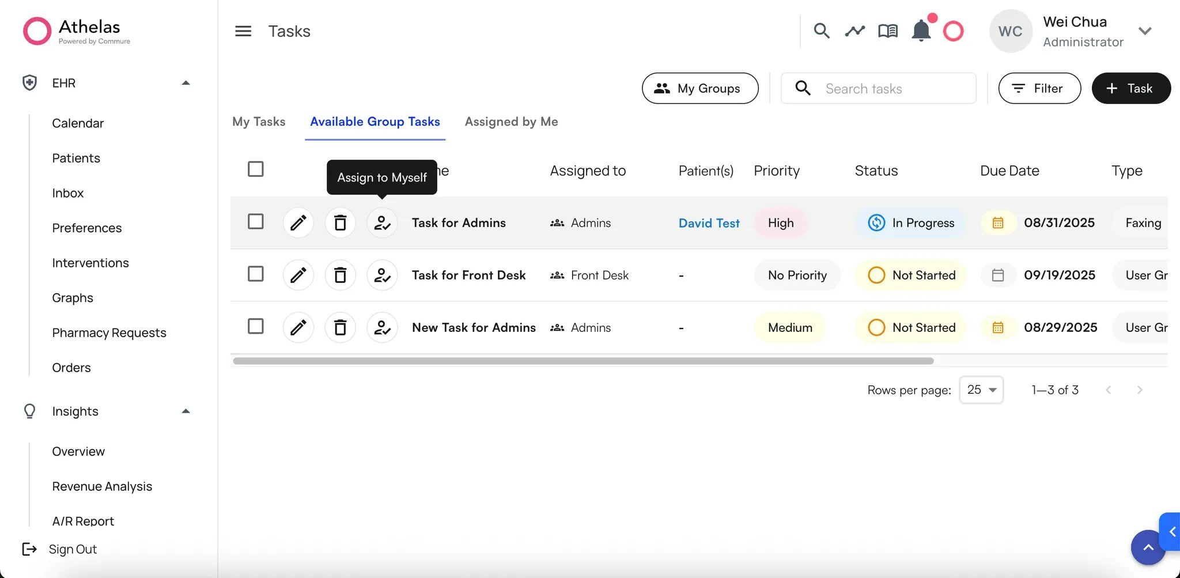Collapse the EHR sidebar section

tap(186, 82)
